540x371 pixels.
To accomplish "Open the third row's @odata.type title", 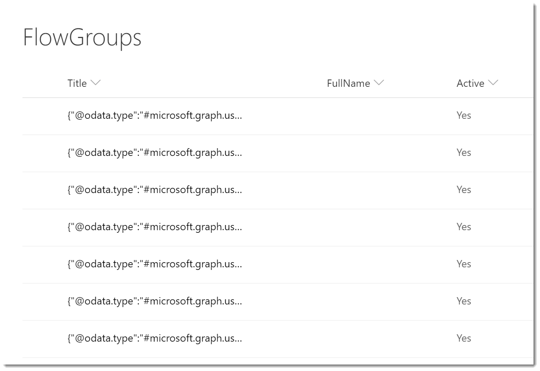I will [x=154, y=190].
